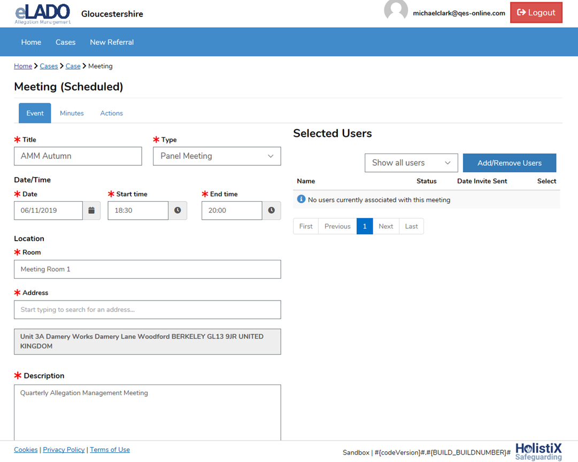This screenshot has height=462, width=578.
Task: Open the calendar date picker icon
Action: (91, 211)
